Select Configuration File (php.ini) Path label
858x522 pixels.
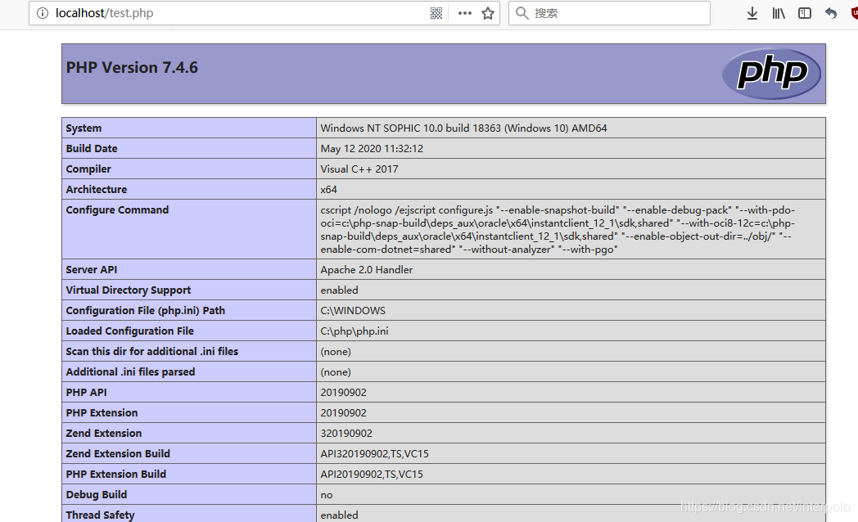tap(146, 310)
